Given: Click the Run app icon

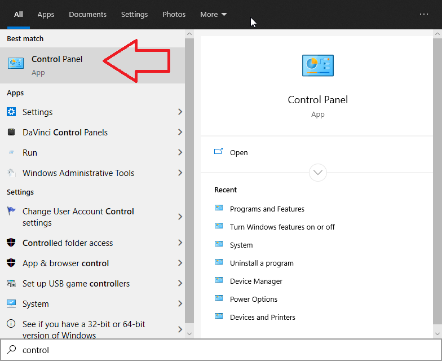Looking at the screenshot, I should point(11,152).
